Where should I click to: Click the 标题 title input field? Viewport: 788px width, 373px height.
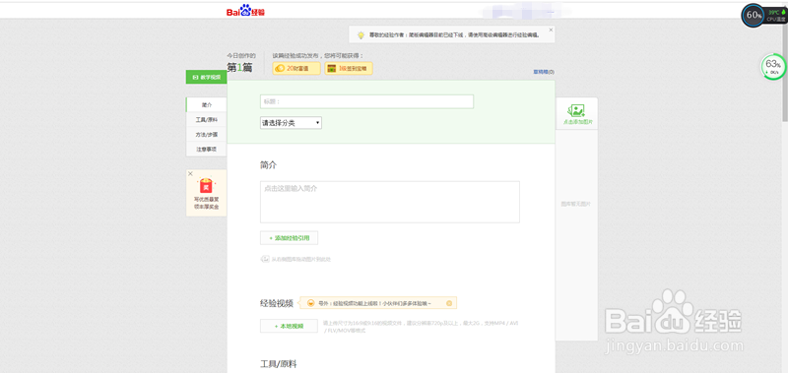click(366, 101)
